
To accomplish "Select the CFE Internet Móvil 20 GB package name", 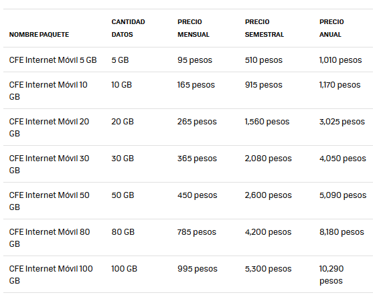I will (49, 128).
